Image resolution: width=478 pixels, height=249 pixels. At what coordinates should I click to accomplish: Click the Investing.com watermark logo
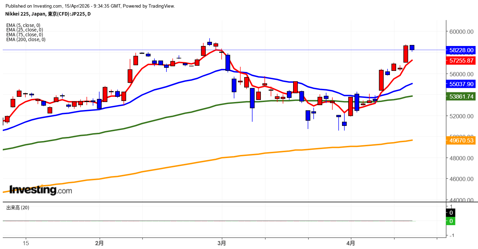[41, 190]
